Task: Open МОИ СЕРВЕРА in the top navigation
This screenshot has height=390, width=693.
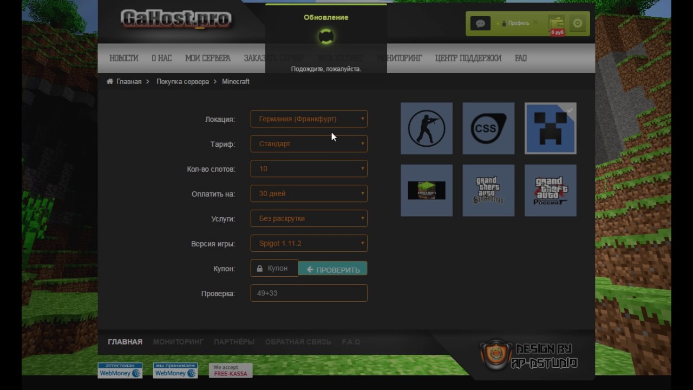Action: click(208, 58)
